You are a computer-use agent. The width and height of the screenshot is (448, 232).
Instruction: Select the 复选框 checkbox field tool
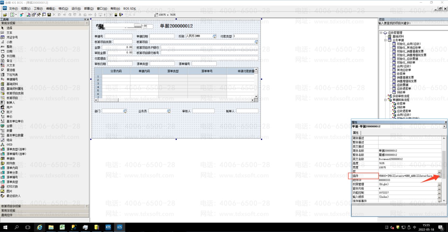(x=11, y=70)
